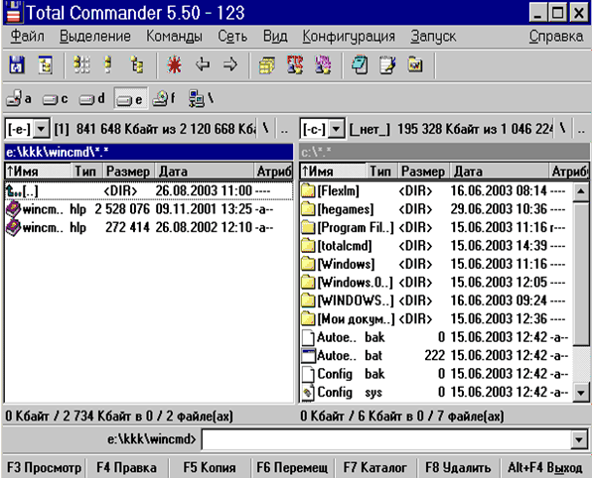Open the Запуск menu
Image resolution: width=594 pixels, height=480 pixels.
coord(433,37)
